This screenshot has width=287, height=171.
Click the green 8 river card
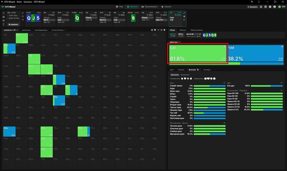pos(133,18)
